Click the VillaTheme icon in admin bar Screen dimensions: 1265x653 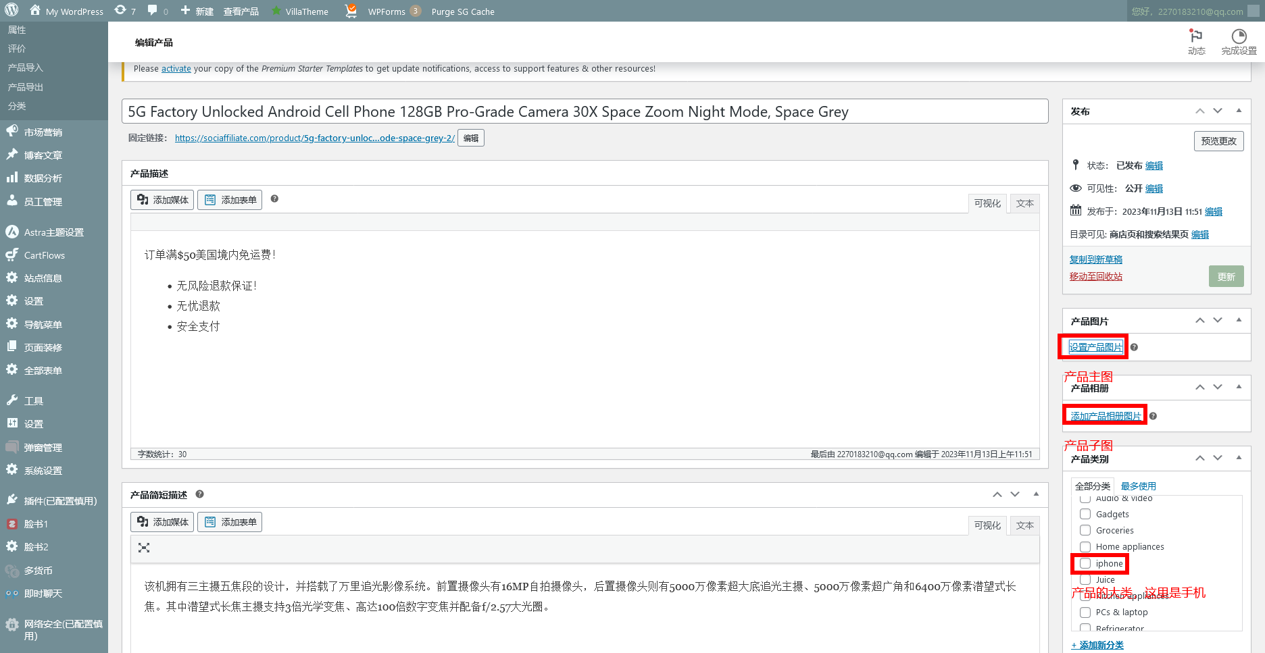point(276,11)
